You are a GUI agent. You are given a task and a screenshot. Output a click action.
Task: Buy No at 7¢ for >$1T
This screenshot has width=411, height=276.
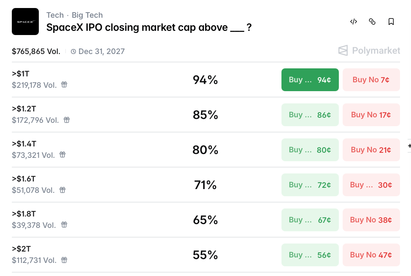[x=371, y=80]
